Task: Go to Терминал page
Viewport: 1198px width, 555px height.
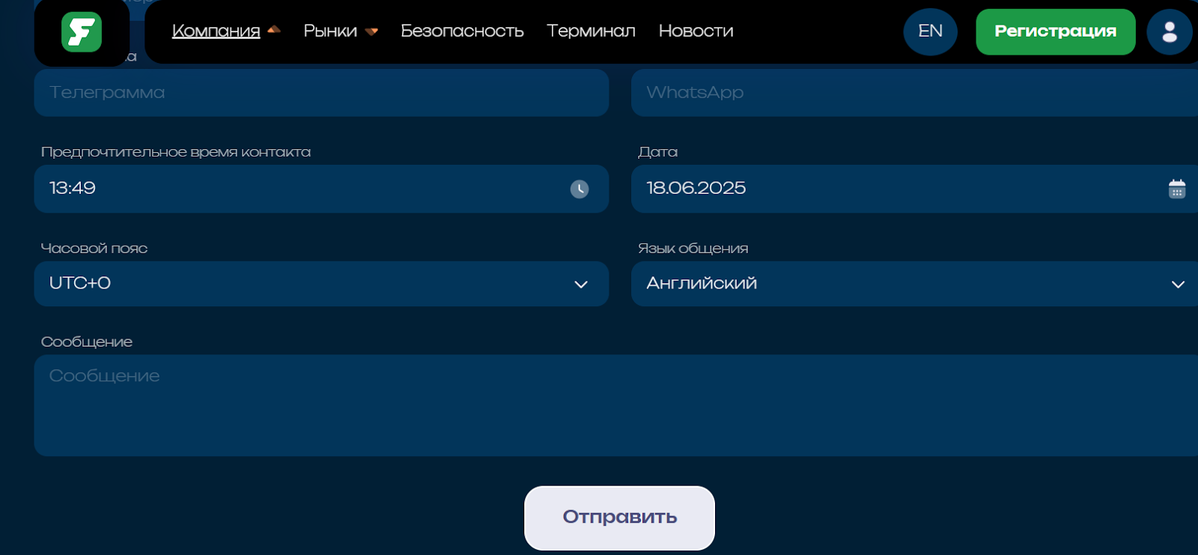Action: (x=591, y=31)
